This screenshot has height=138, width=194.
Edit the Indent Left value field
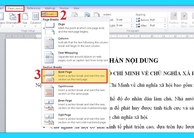(123, 20)
